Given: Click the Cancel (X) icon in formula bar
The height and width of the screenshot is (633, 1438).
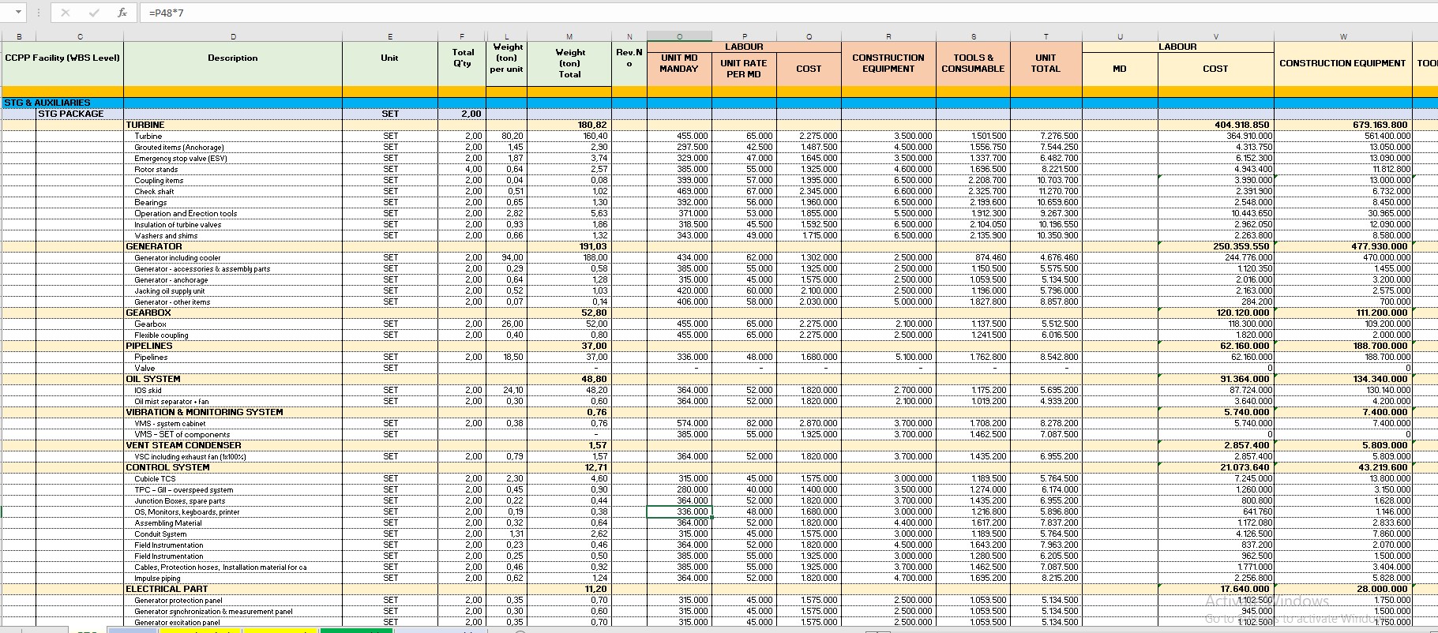Looking at the screenshot, I should click(66, 13).
